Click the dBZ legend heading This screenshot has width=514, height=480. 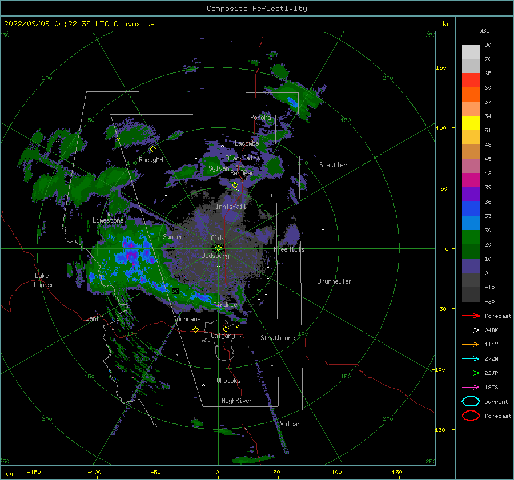tap(484, 30)
